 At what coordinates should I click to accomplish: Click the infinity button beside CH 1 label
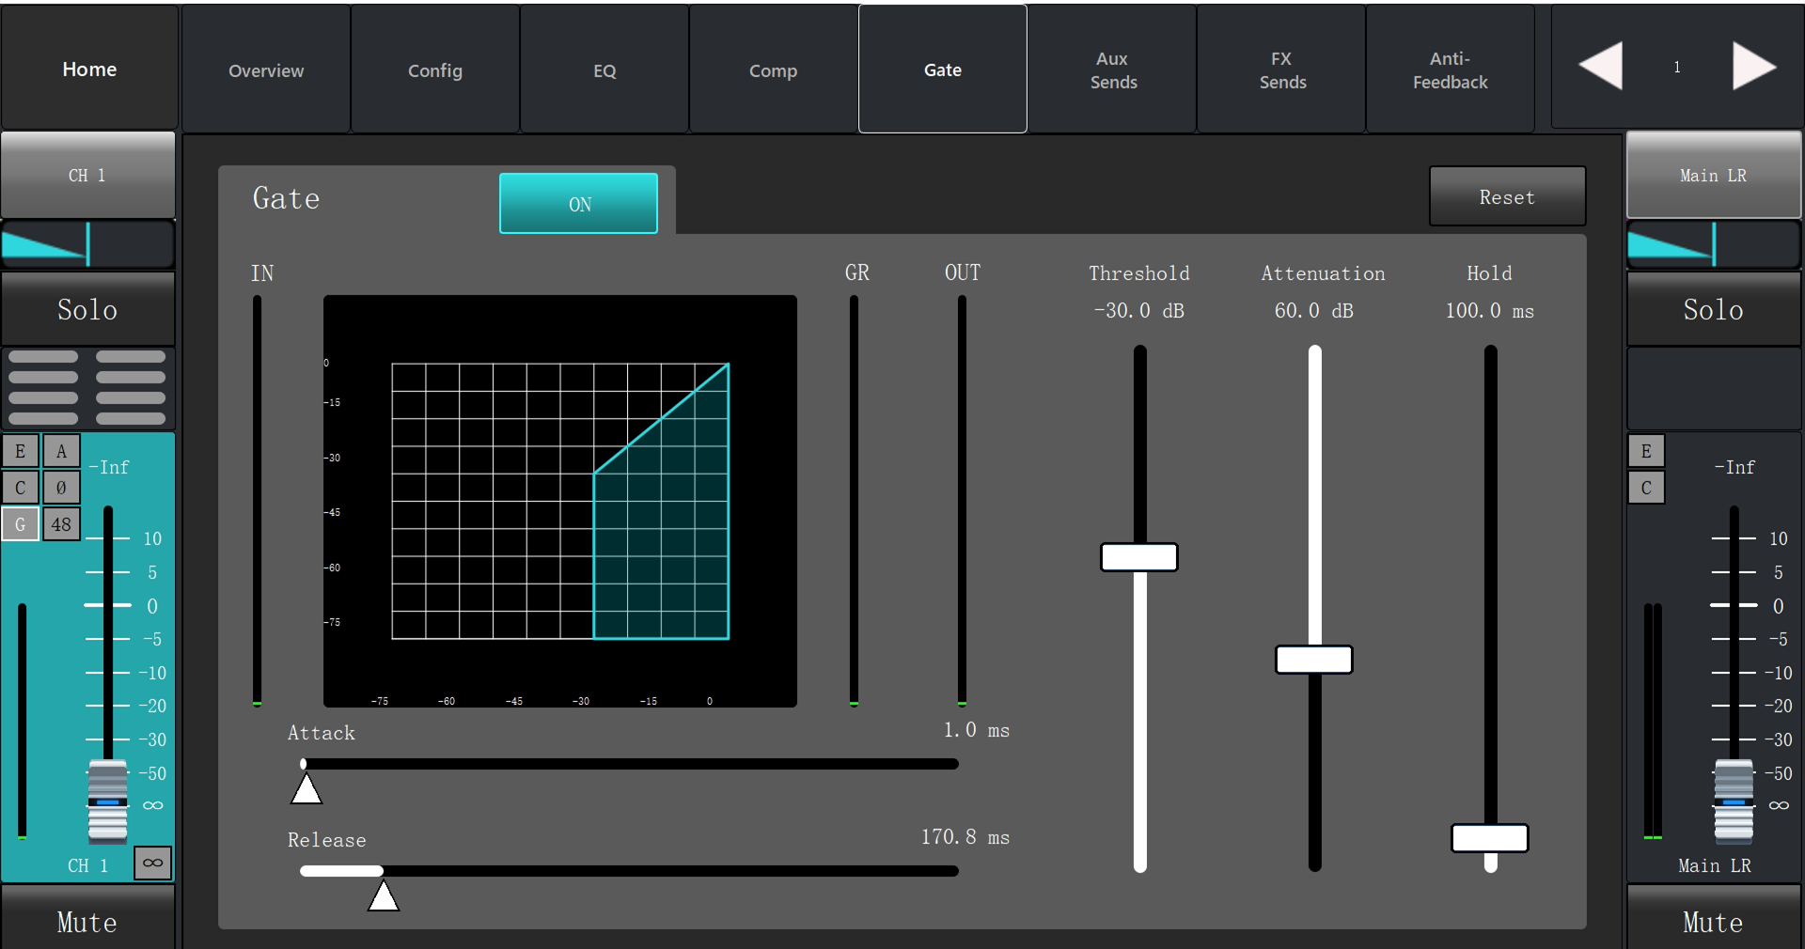pyautogui.click(x=152, y=863)
